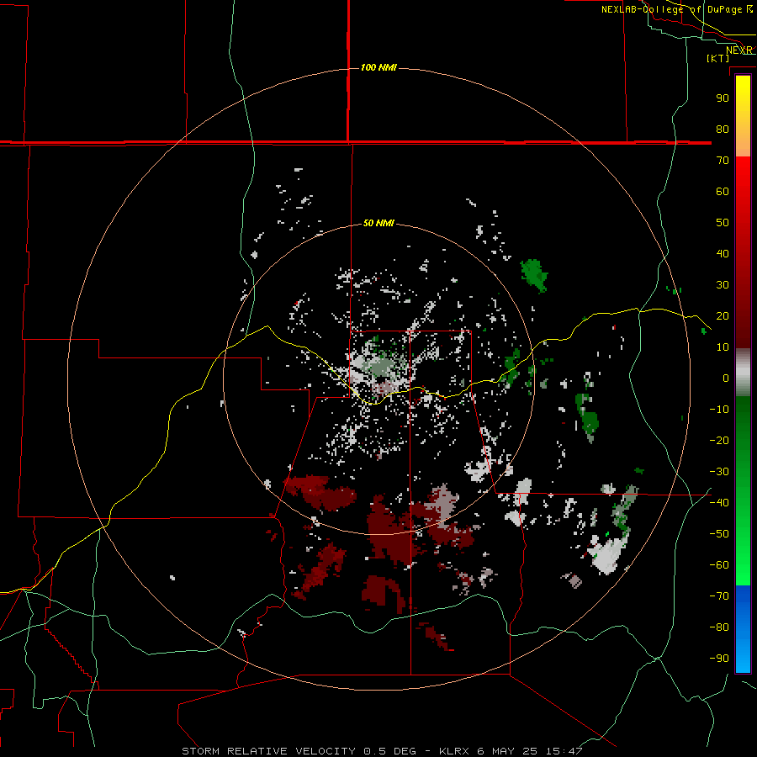
Task: Click the 70 knot value on the color scale
Action: pos(723,161)
